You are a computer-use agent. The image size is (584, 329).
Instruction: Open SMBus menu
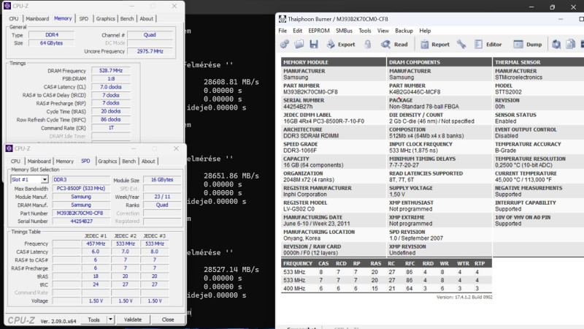pos(344,31)
